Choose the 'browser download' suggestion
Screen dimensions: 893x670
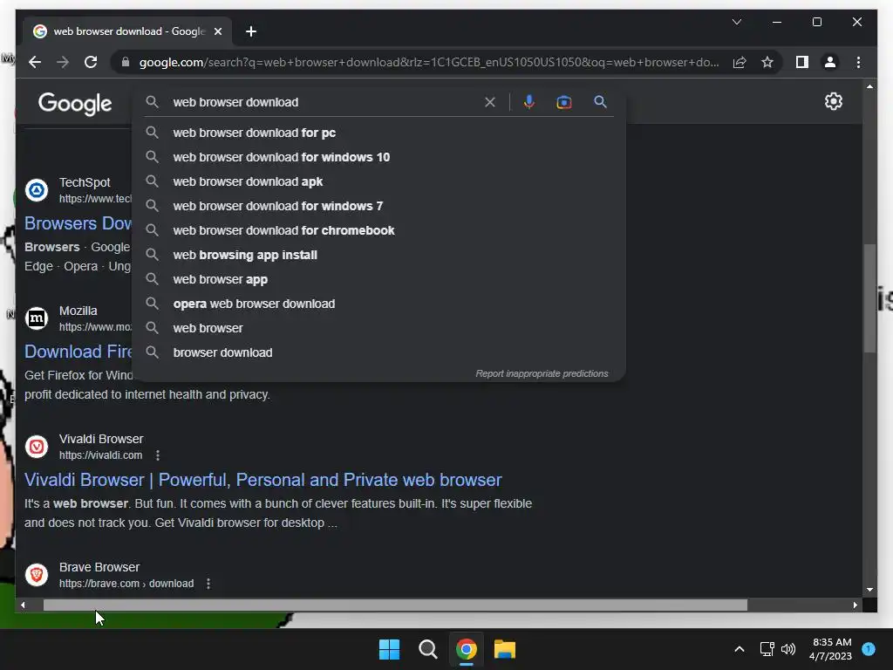point(378,352)
